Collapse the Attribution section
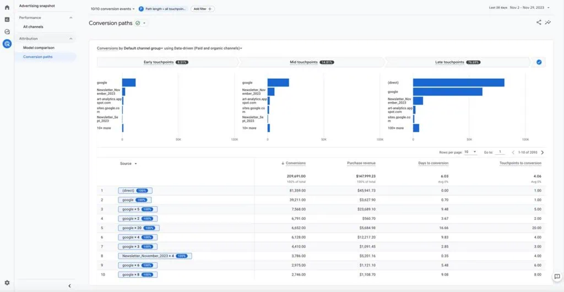564x292 pixels. (70, 39)
